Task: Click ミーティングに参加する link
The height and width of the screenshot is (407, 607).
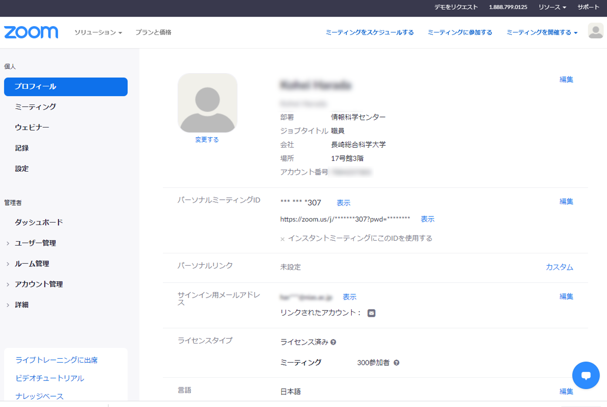Action: pyautogui.click(x=460, y=32)
